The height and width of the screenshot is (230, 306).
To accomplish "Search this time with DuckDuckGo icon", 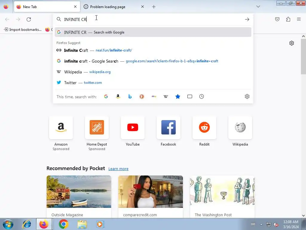I will [142, 96].
